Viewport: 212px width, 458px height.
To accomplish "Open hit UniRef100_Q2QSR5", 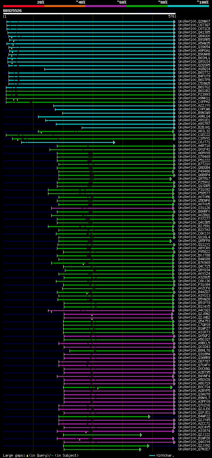I will coord(194,65).
